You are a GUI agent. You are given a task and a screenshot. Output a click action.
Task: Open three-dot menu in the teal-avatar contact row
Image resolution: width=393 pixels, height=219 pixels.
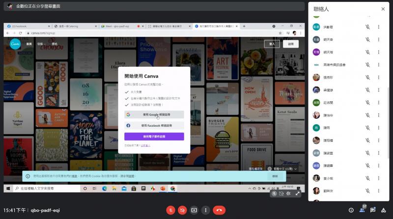(378, 27)
